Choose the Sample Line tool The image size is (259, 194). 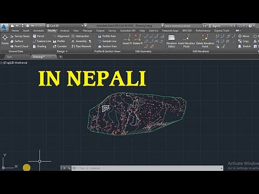click(x=107, y=41)
